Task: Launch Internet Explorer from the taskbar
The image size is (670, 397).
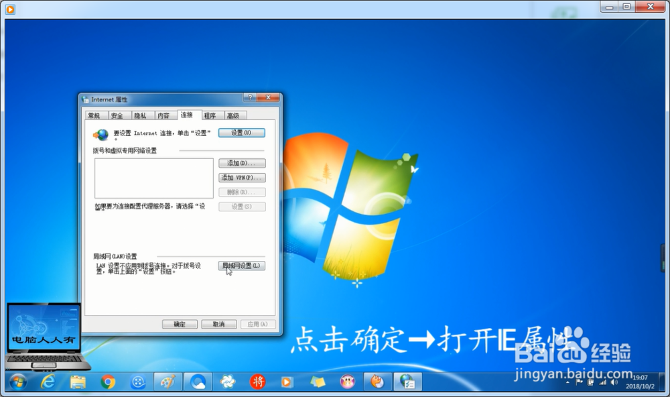Action: (x=48, y=382)
